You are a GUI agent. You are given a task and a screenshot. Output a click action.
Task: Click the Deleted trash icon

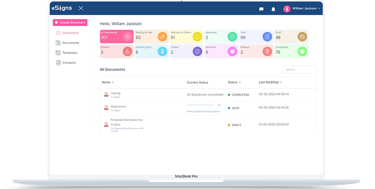(267, 51)
